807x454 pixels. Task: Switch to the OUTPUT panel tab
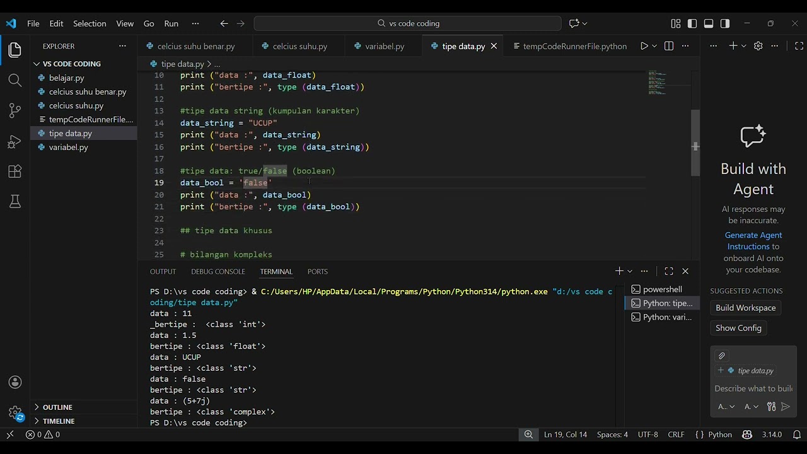(163, 271)
